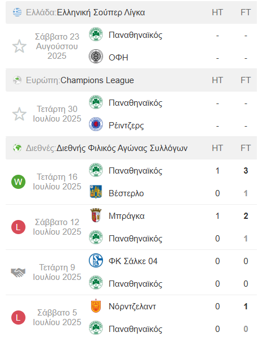Click the red L badge for Νόρντζελαντ match
This screenshot has width=258, height=341.
[x=18, y=317]
